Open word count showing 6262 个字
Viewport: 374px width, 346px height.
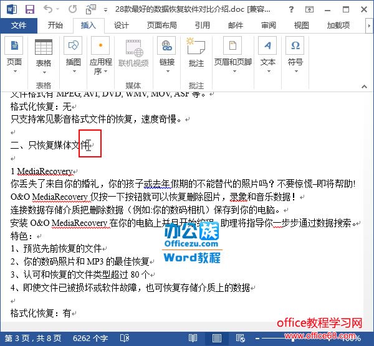[x=90, y=338]
